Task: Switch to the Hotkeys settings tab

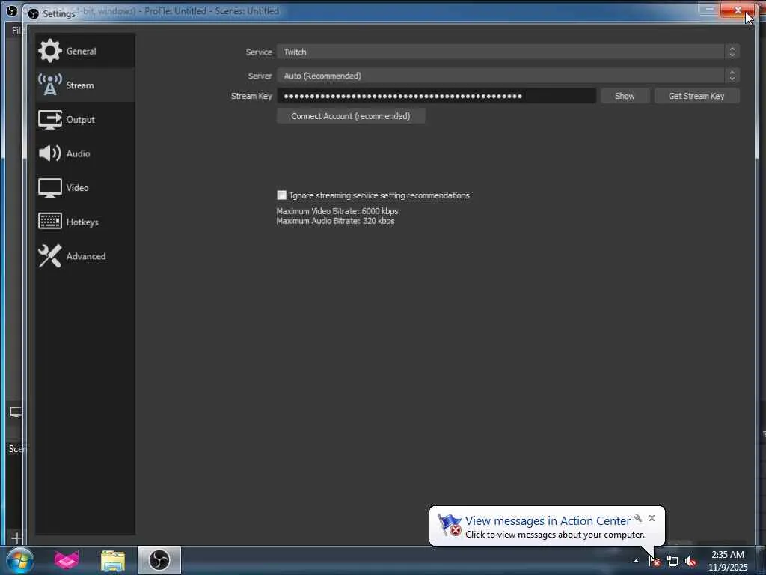Action: point(85,222)
